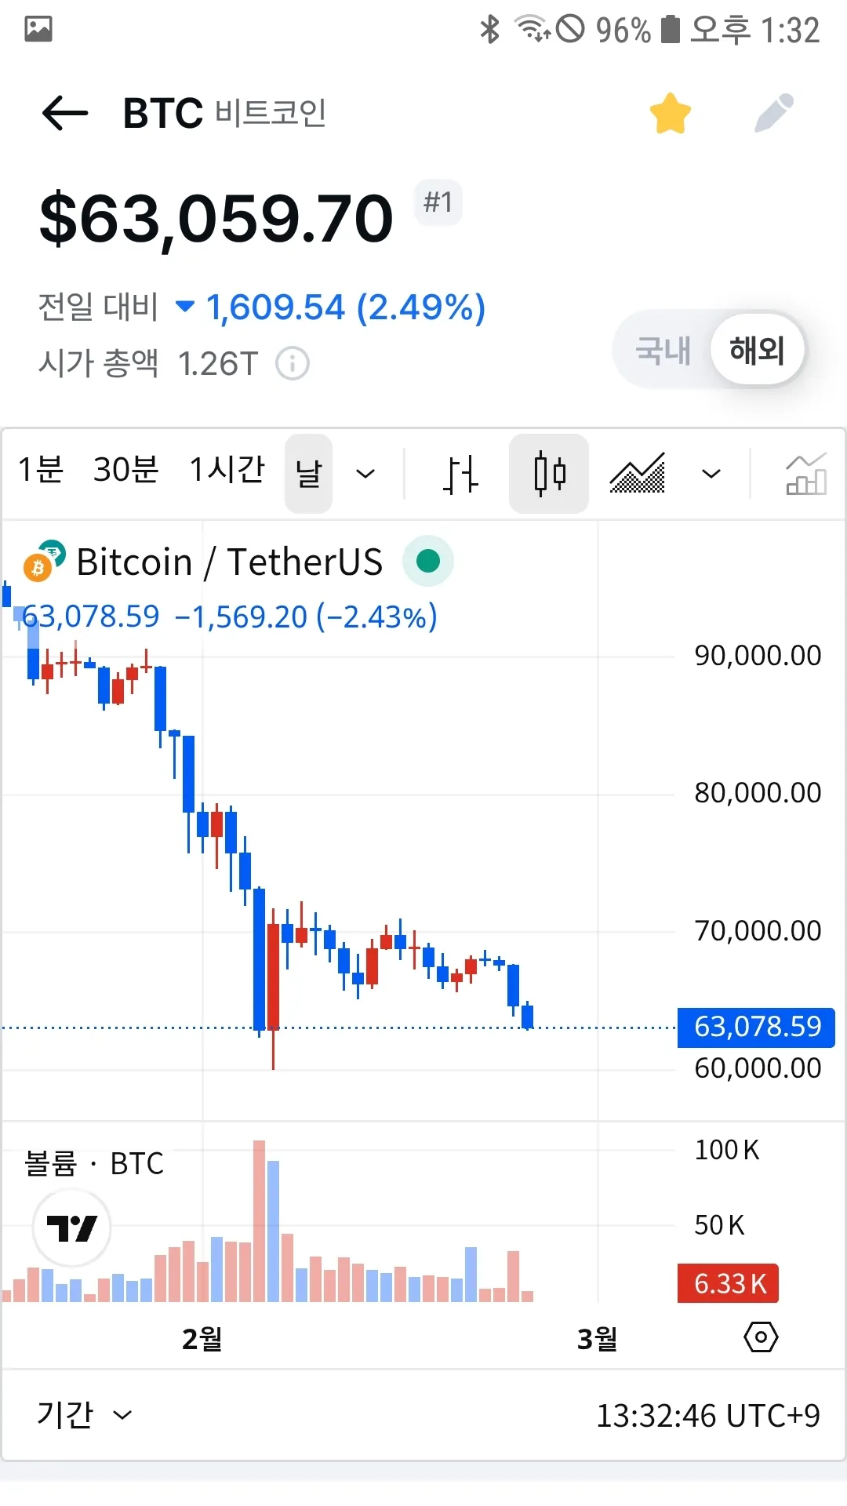Open market cap info icon

point(293,364)
